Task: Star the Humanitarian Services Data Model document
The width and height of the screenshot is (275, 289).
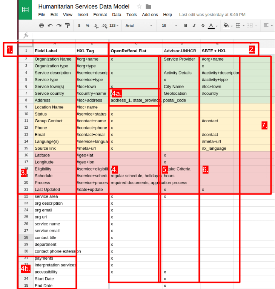Action: coord(139,7)
